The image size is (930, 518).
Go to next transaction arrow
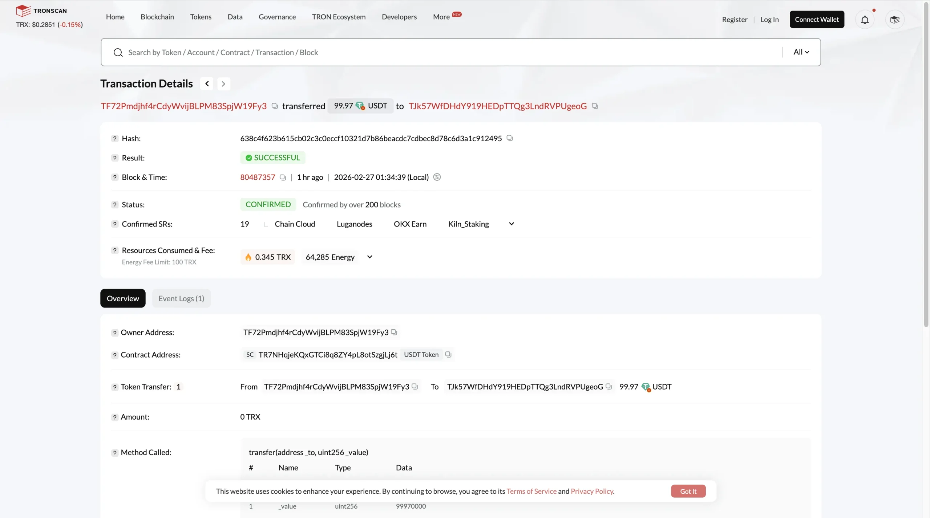click(x=223, y=84)
